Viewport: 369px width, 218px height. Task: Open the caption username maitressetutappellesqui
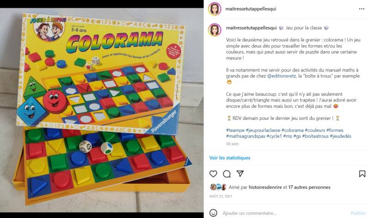tap(251, 28)
